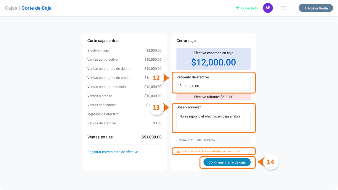Screen dimensions: 338x190
Task: Click the green Conectado status icon
Action: [238, 8]
